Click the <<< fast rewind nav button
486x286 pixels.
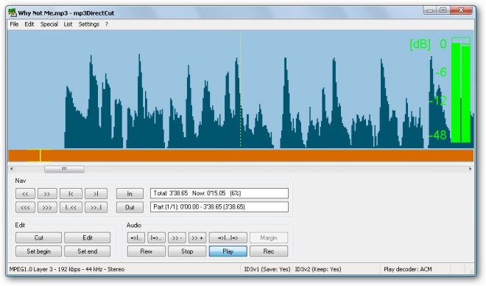coord(25,207)
